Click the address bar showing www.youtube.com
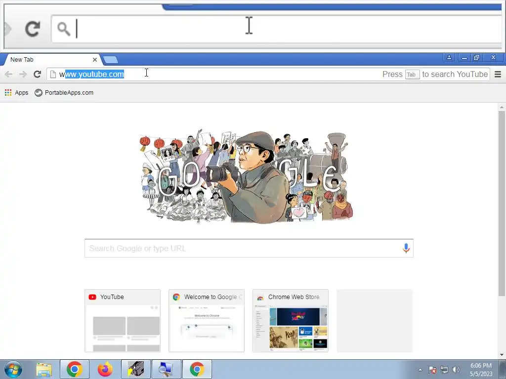506x379 pixels. click(268, 74)
